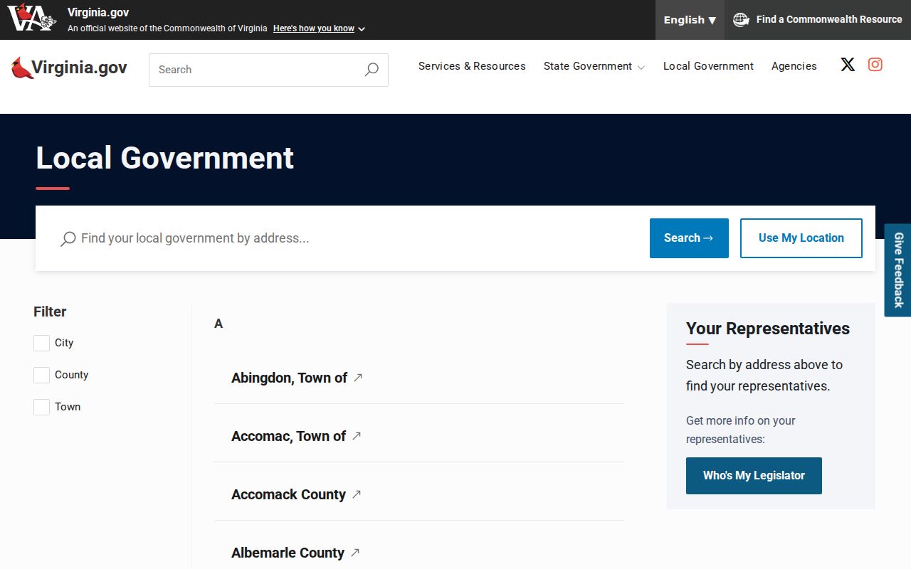Click the VA cardinal logo in top bar

tap(32, 18)
